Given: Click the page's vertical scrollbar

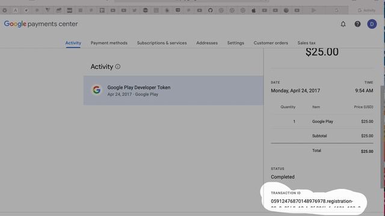Looking at the screenshot, I should tap(383, 137).
